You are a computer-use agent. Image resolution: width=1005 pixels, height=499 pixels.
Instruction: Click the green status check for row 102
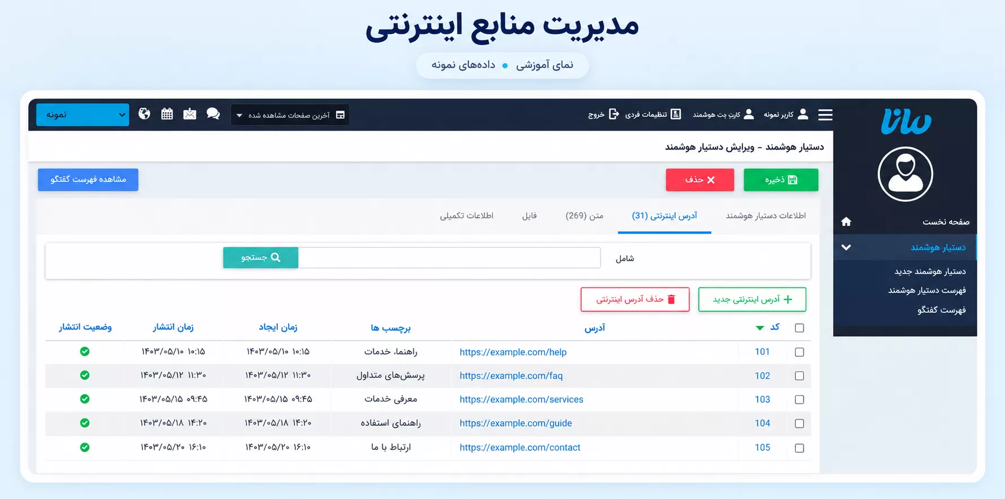[85, 375]
